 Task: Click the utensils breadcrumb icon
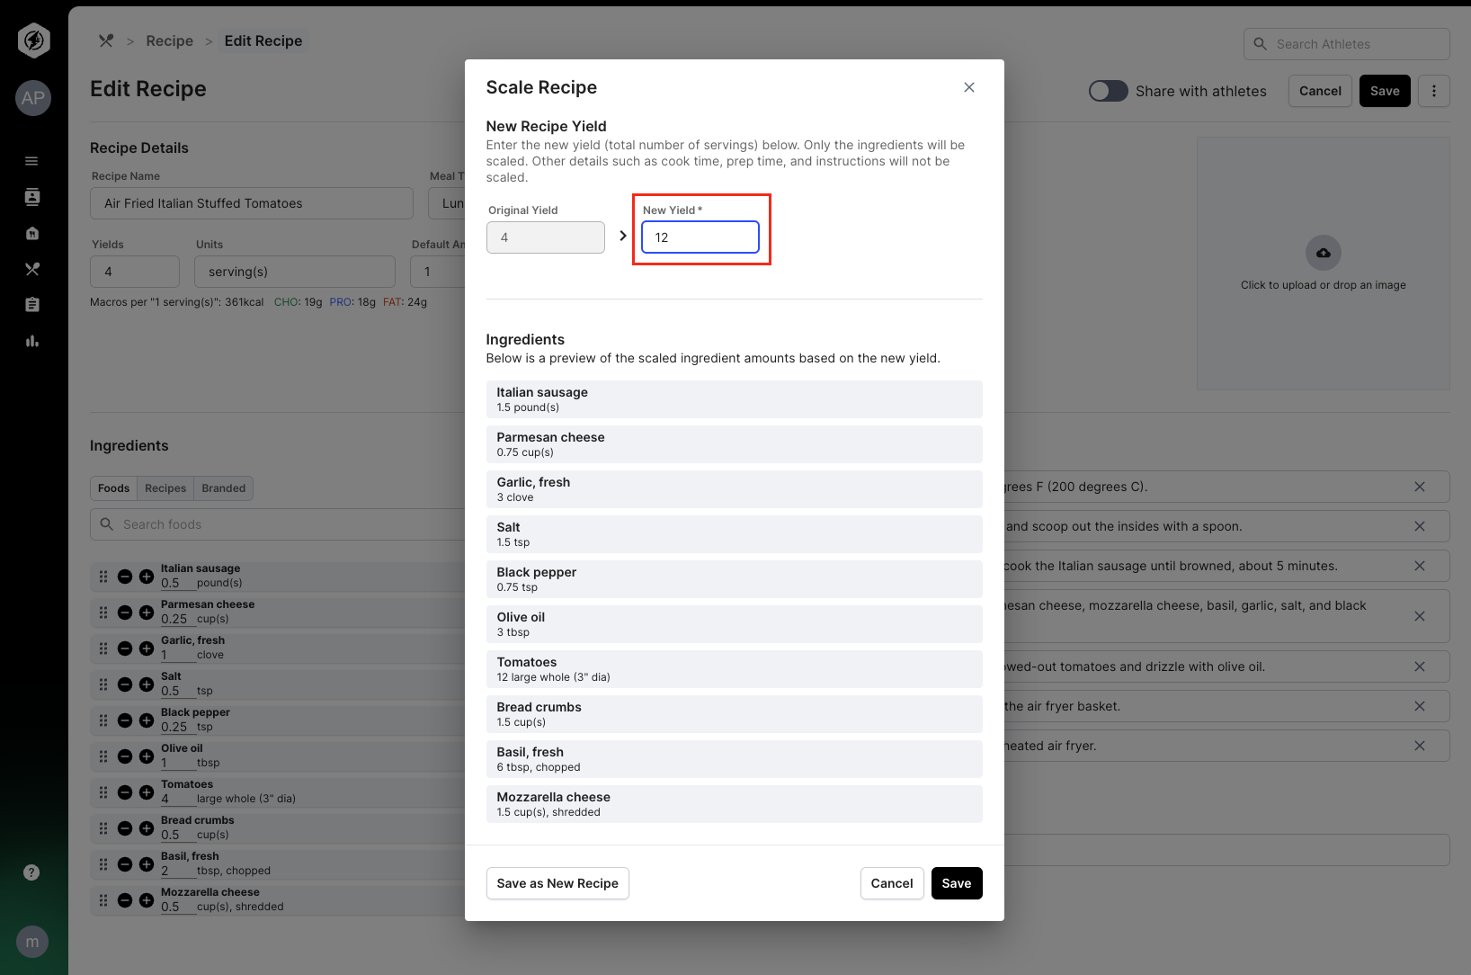point(106,40)
